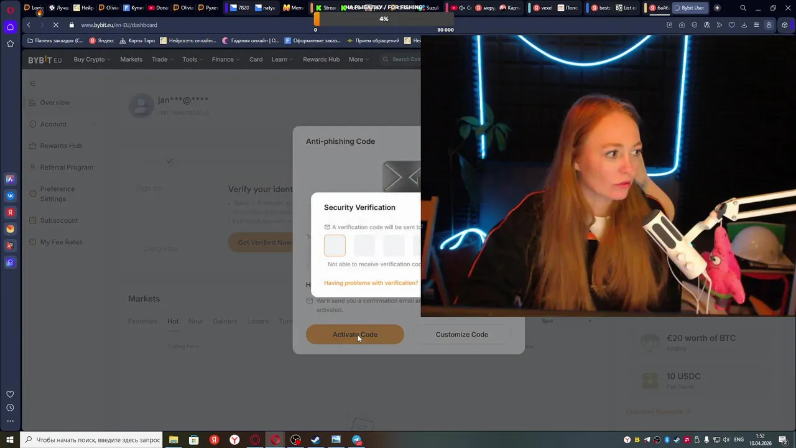This screenshot has height=448, width=796.
Task: Open My Fee Rates in the sidebar
Action: (x=61, y=242)
